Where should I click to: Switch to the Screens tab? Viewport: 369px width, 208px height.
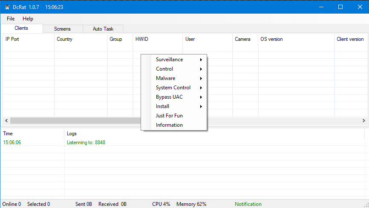(62, 28)
